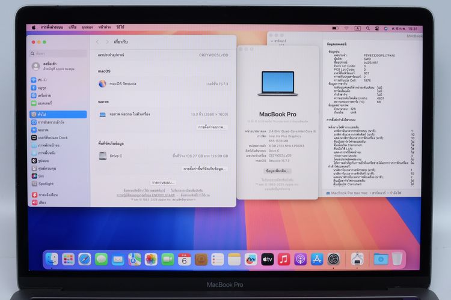Open the มุมมอง menu

(87, 27)
